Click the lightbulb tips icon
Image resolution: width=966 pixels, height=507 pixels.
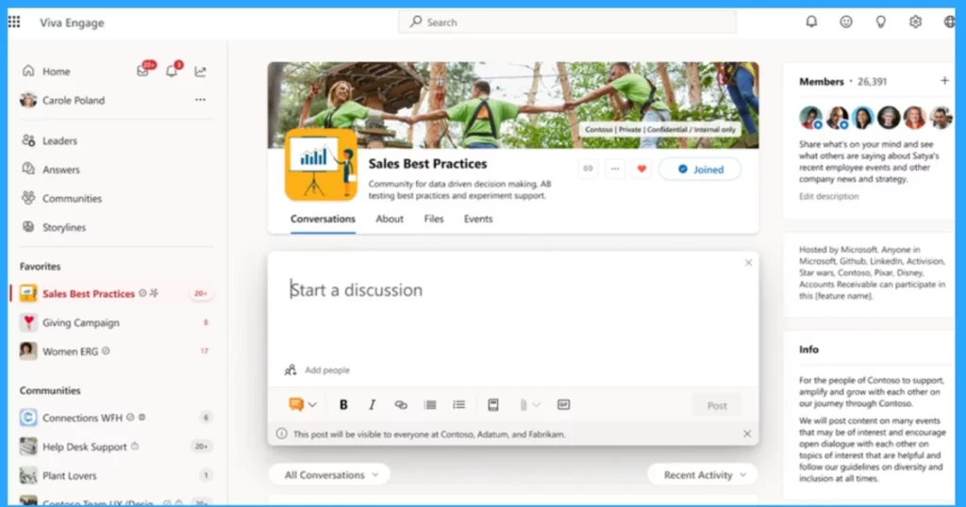[880, 23]
